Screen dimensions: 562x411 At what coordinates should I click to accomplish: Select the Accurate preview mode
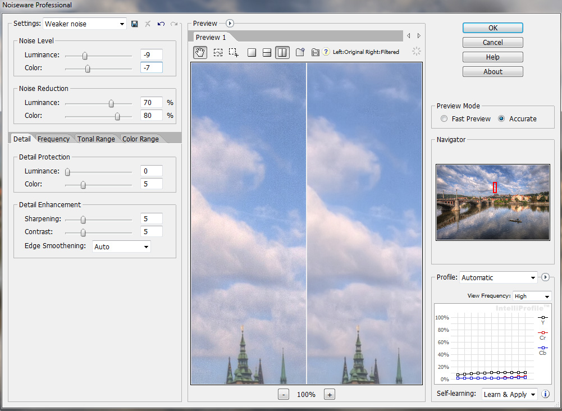tap(501, 119)
